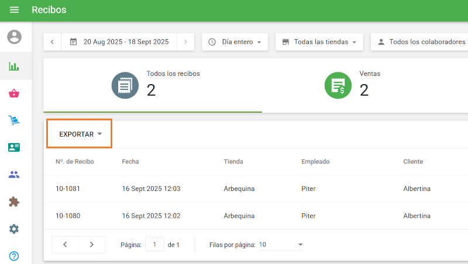Open the Settings gear icon
Viewport: 468px width, 264px height.
pyautogui.click(x=14, y=229)
